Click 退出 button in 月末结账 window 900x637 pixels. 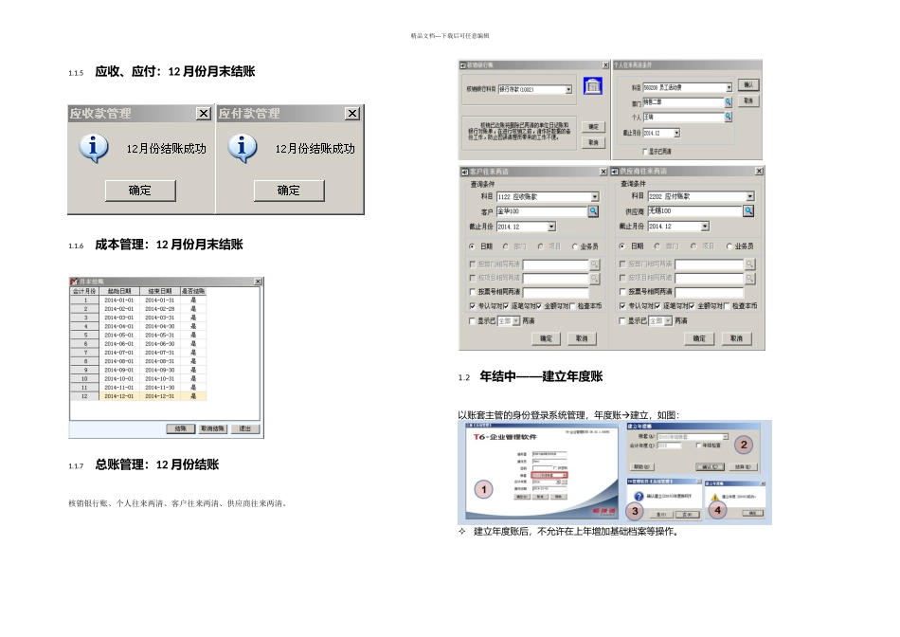[245, 429]
